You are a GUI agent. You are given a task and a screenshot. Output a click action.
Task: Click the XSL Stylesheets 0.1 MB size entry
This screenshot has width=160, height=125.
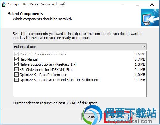[x=140, y=70]
